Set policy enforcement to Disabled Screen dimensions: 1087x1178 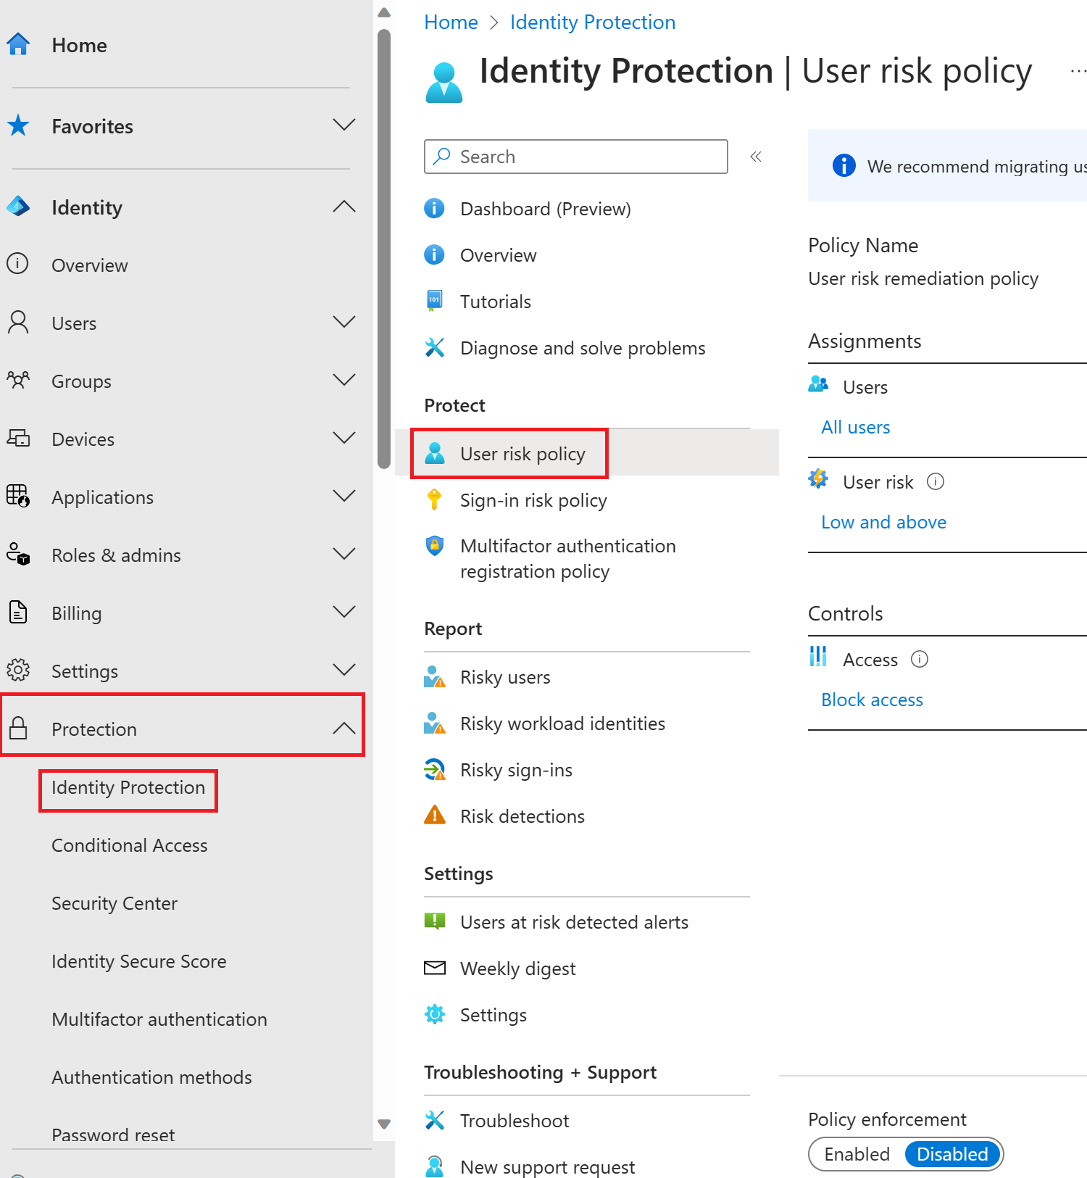coord(952,1154)
